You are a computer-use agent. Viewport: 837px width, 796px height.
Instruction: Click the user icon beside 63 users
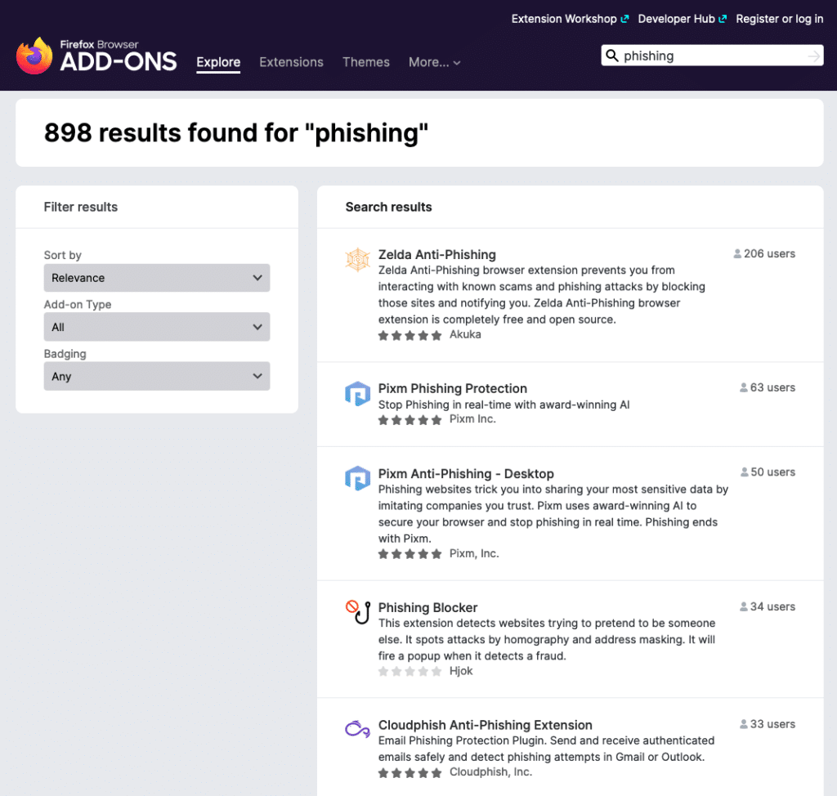(x=744, y=387)
